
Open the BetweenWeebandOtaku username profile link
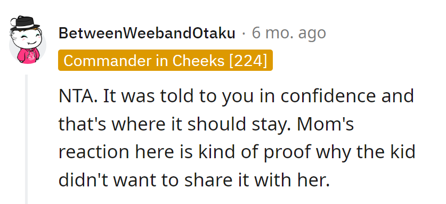tap(147, 34)
